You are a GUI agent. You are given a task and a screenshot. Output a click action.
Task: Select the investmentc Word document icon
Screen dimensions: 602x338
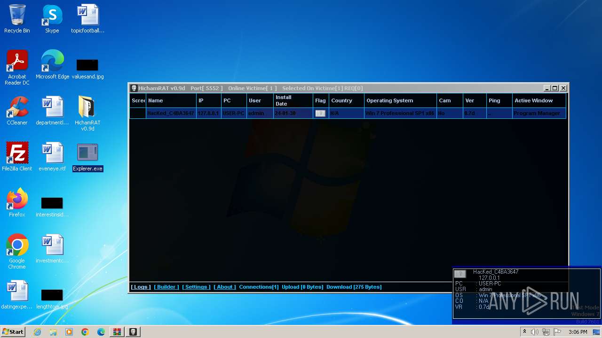point(52,249)
